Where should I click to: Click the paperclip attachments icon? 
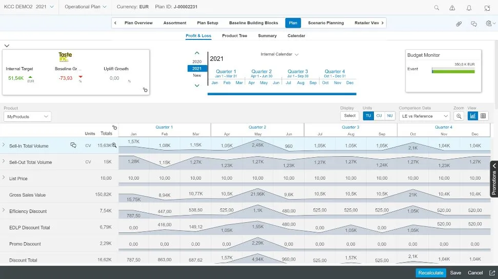point(459,24)
